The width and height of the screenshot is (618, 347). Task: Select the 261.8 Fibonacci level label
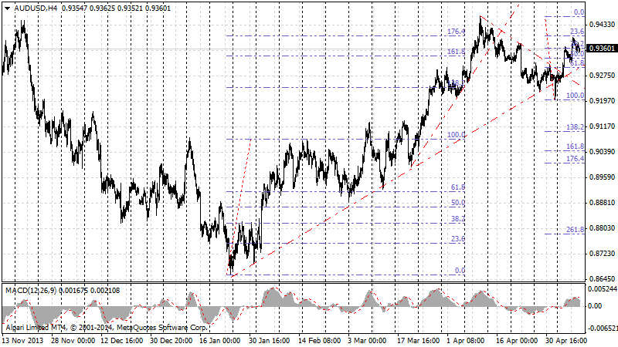(x=574, y=230)
